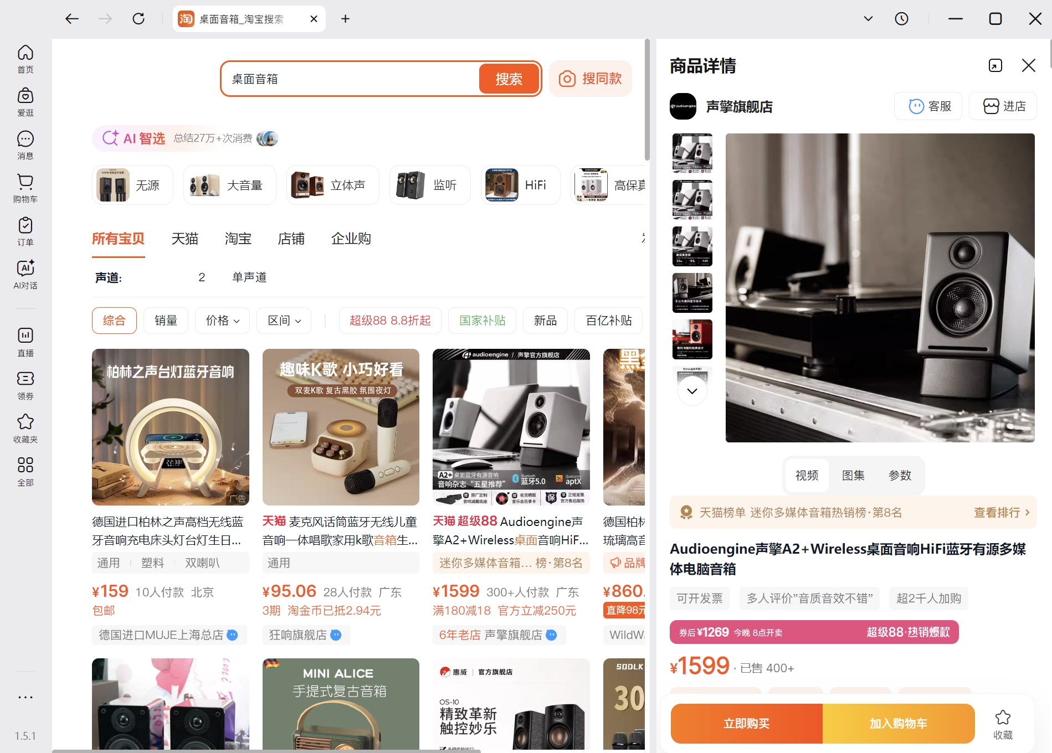Image resolution: width=1052 pixels, height=753 pixels.
Task: Open the 订单 orders page
Action: click(25, 231)
